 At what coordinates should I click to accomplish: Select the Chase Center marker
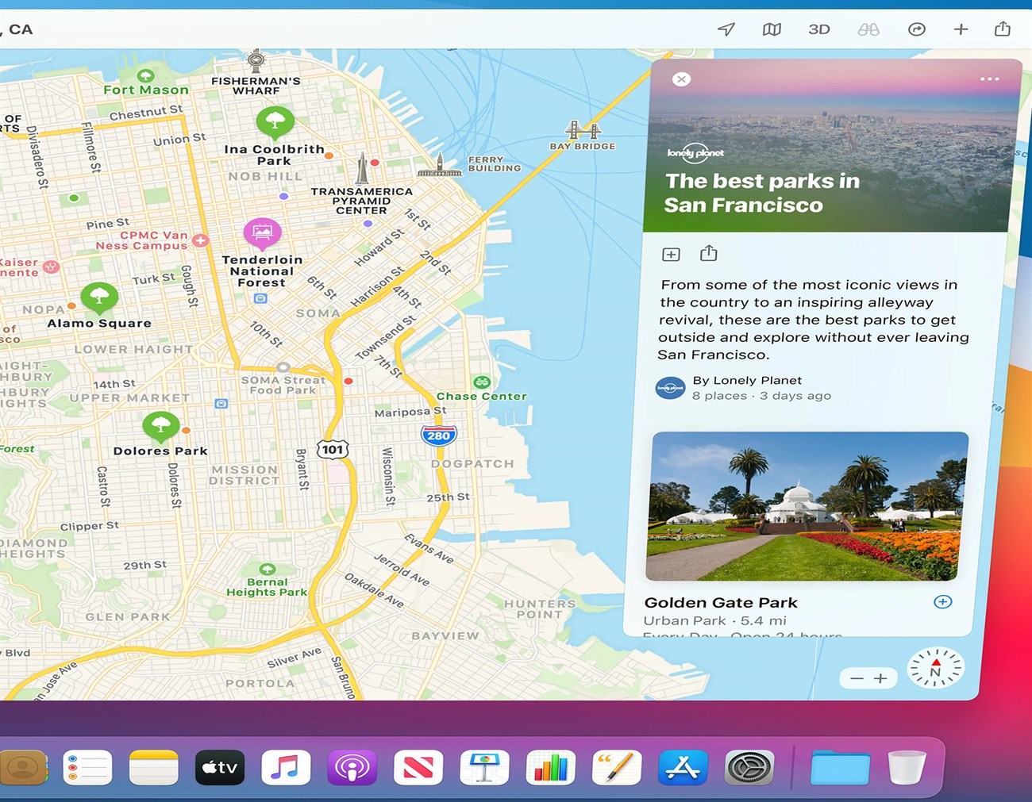coord(481,382)
